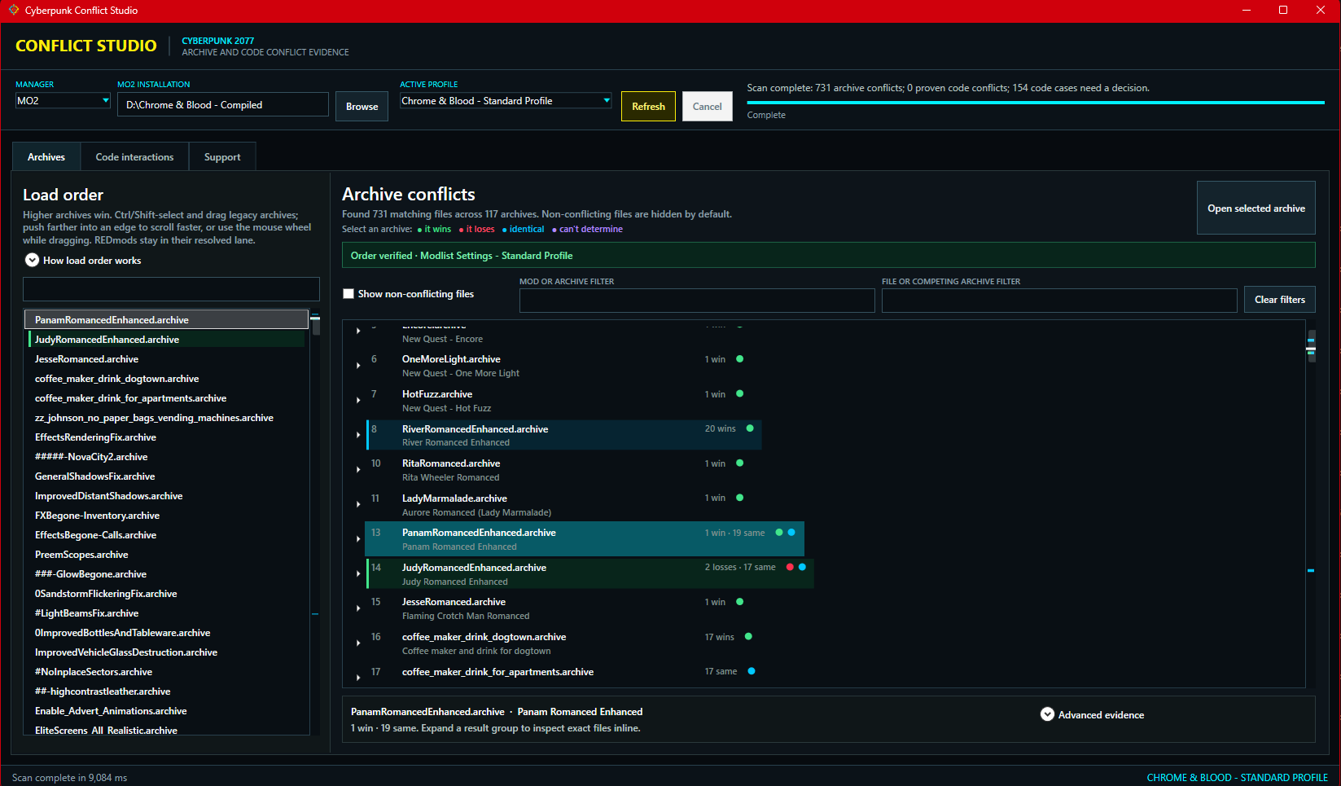Open the Manager MO2 dropdown
This screenshot has height=786, width=1341.
click(63, 101)
